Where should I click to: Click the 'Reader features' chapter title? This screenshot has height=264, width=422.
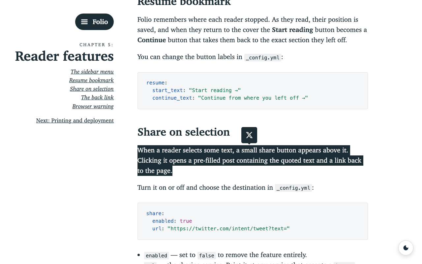tap(64, 56)
